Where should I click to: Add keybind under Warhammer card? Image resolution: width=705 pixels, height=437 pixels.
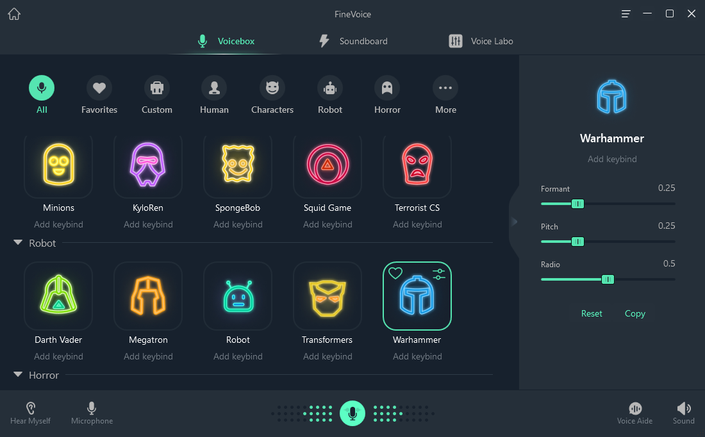pyautogui.click(x=417, y=356)
